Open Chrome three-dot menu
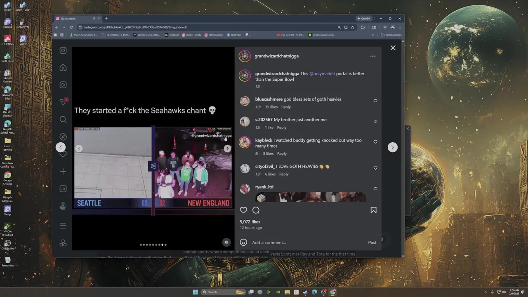528x297 pixels. coord(400,27)
